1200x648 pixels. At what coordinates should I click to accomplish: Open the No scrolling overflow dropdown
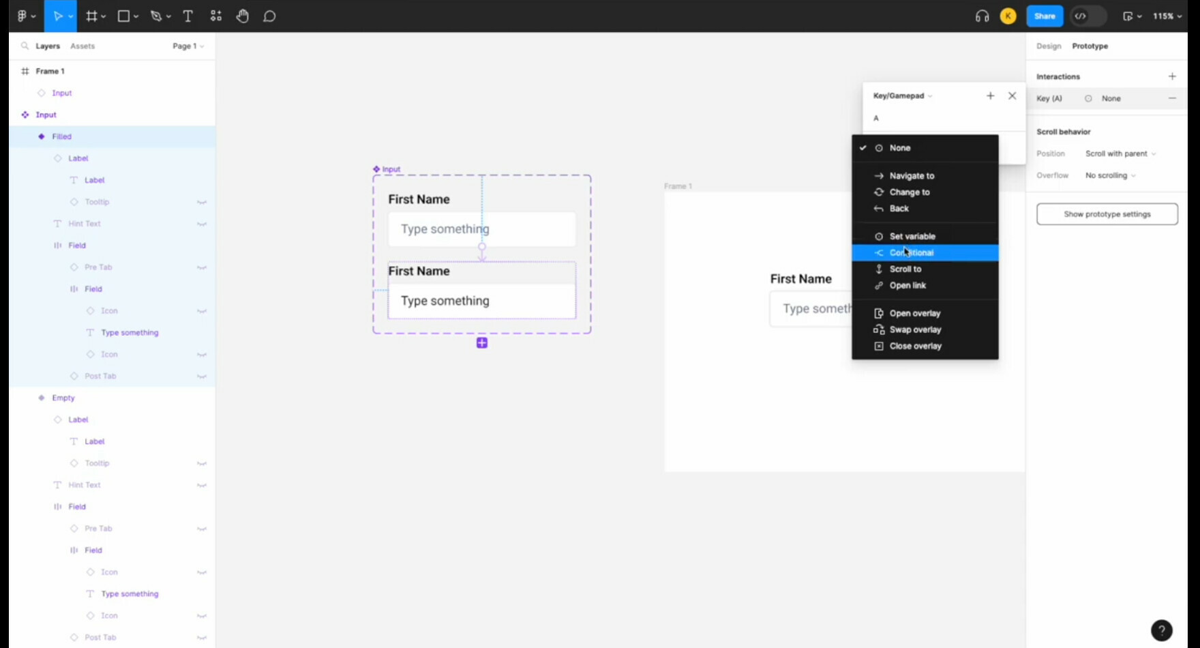(x=1110, y=175)
